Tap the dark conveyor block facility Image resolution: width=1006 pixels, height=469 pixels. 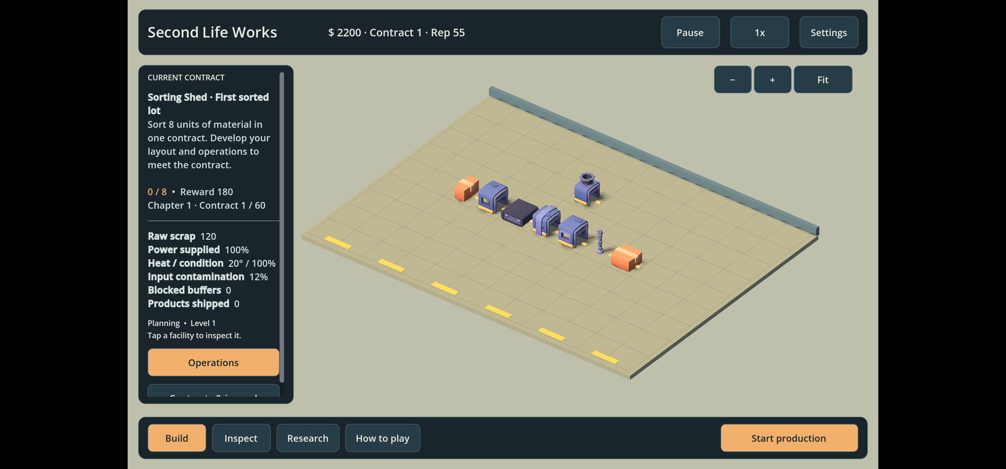coord(519,213)
